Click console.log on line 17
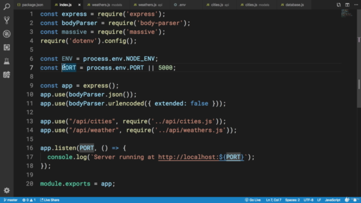Viewport: 361px width, 203px height. (x=67, y=157)
